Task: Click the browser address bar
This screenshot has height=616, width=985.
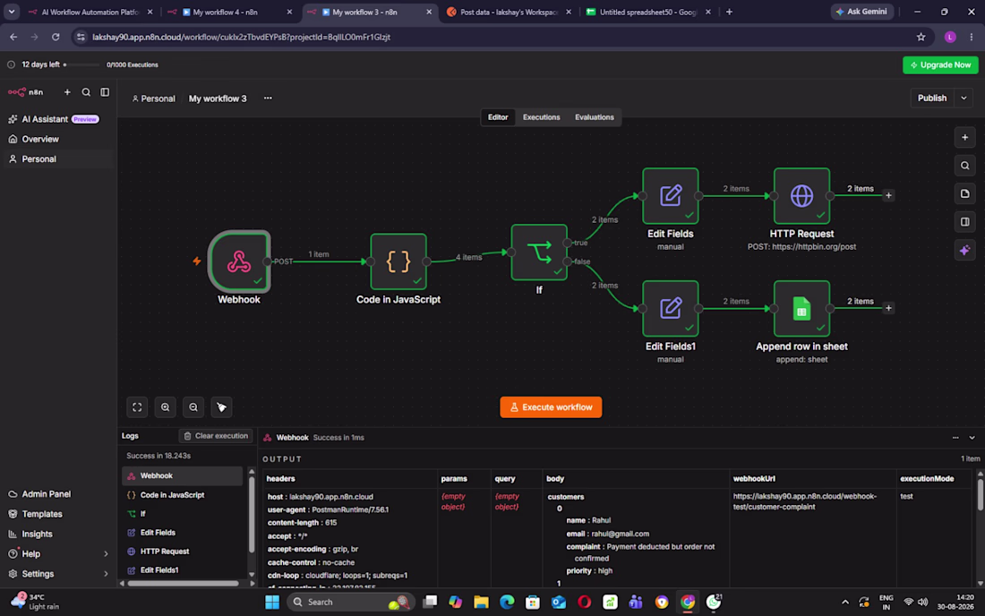Action: pos(496,37)
